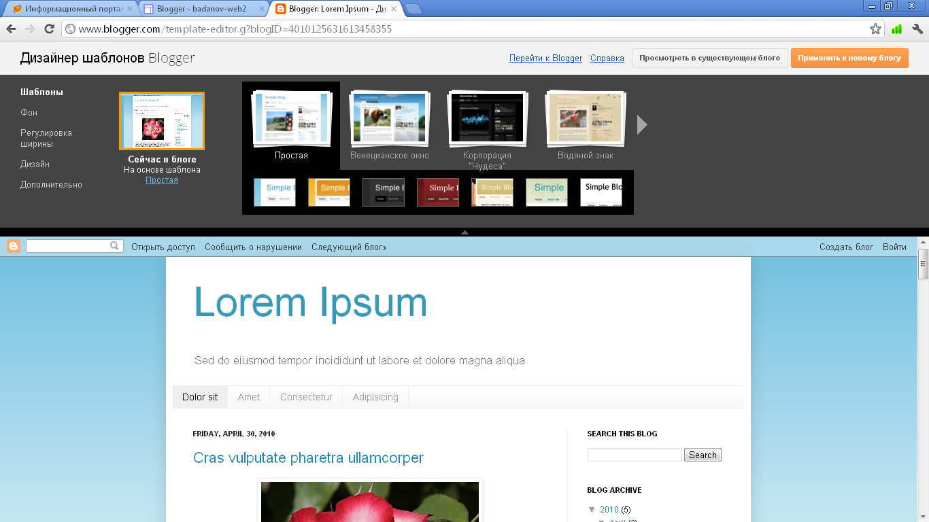
Task: Show next templates with the right arrow
Action: [x=642, y=124]
